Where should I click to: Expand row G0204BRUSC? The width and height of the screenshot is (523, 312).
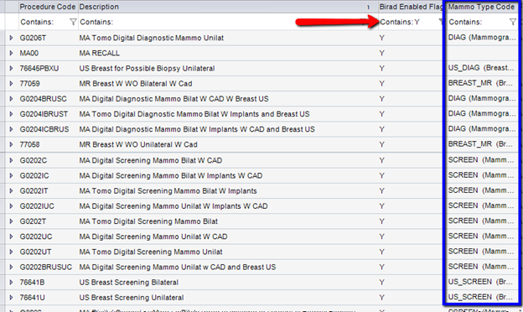(11, 99)
